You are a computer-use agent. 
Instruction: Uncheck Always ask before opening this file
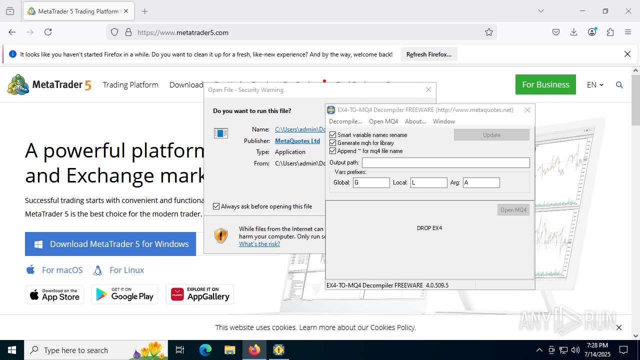click(x=216, y=206)
